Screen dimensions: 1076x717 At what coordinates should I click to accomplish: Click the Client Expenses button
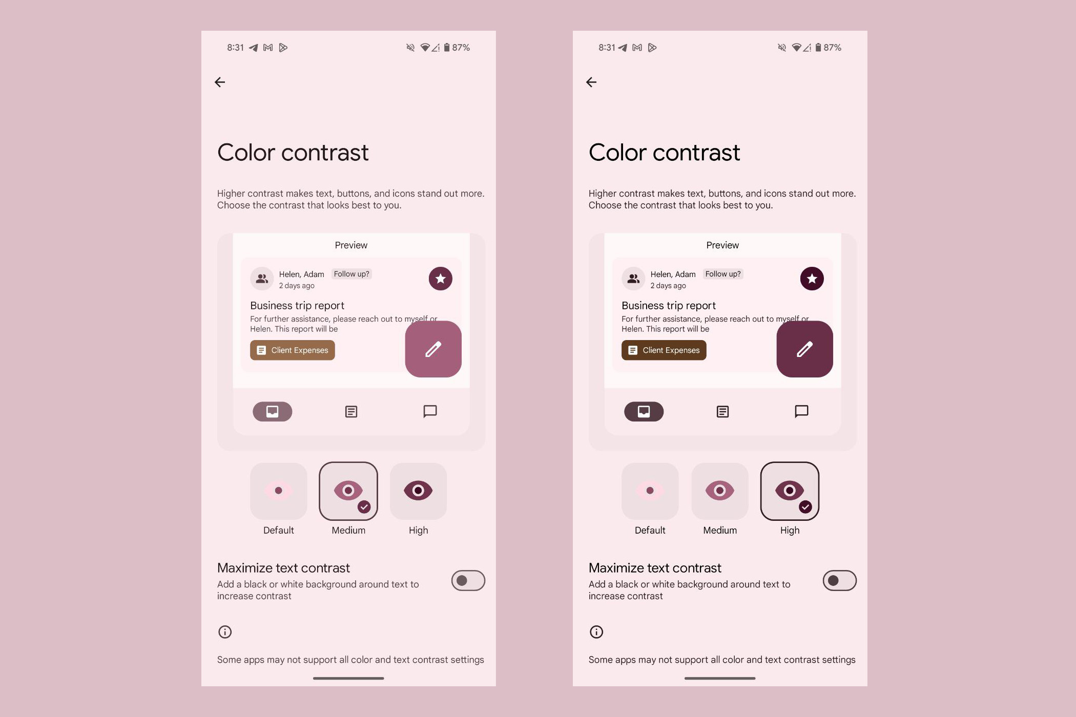click(x=293, y=350)
